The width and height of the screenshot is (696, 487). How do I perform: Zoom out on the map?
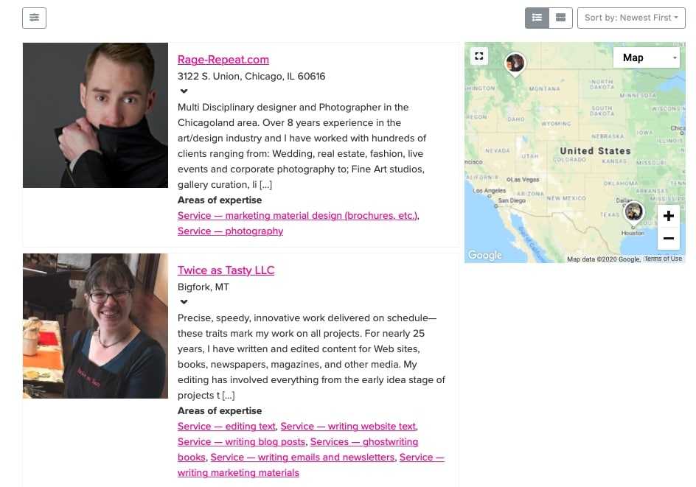669,238
